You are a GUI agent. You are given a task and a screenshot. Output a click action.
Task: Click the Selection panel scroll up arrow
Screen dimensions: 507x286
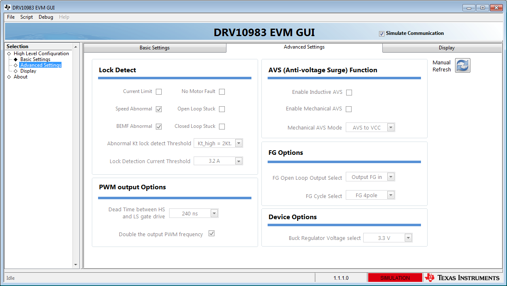(76, 46)
